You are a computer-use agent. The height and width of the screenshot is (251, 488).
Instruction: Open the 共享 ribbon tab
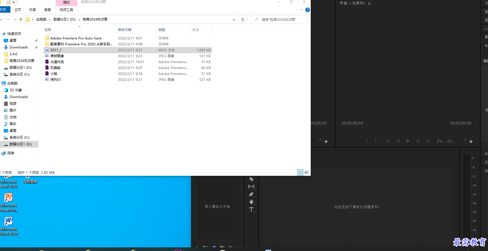[x=33, y=10]
